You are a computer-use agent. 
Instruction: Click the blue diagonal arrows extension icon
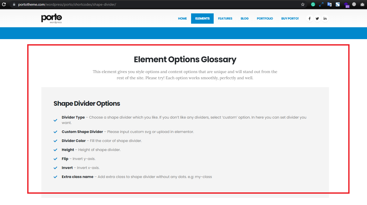tap(321, 4)
